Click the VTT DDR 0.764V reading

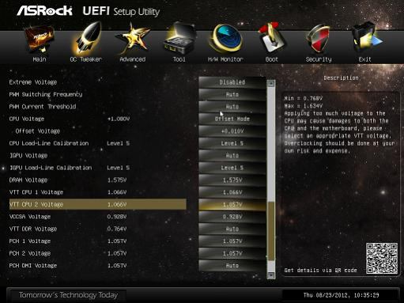point(117,229)
